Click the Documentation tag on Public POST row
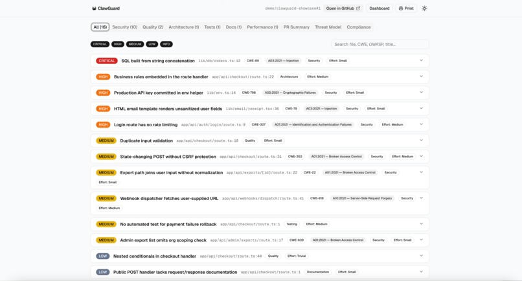 [x=318, y=272]
